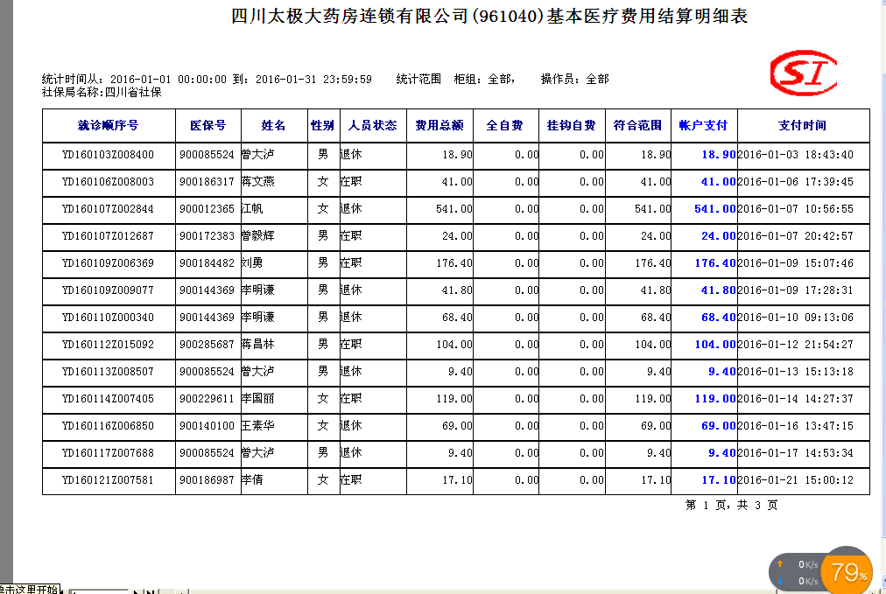Click visit number YD160121Z007581
This screenshot has height=594, width=886.
pos(108,480)
